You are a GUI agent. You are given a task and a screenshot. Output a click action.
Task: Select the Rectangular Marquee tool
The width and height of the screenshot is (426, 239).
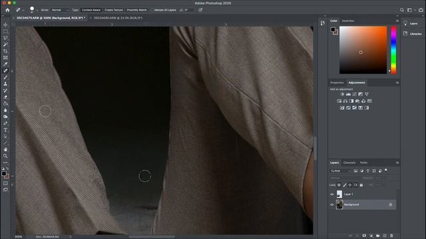coord(5,31)
